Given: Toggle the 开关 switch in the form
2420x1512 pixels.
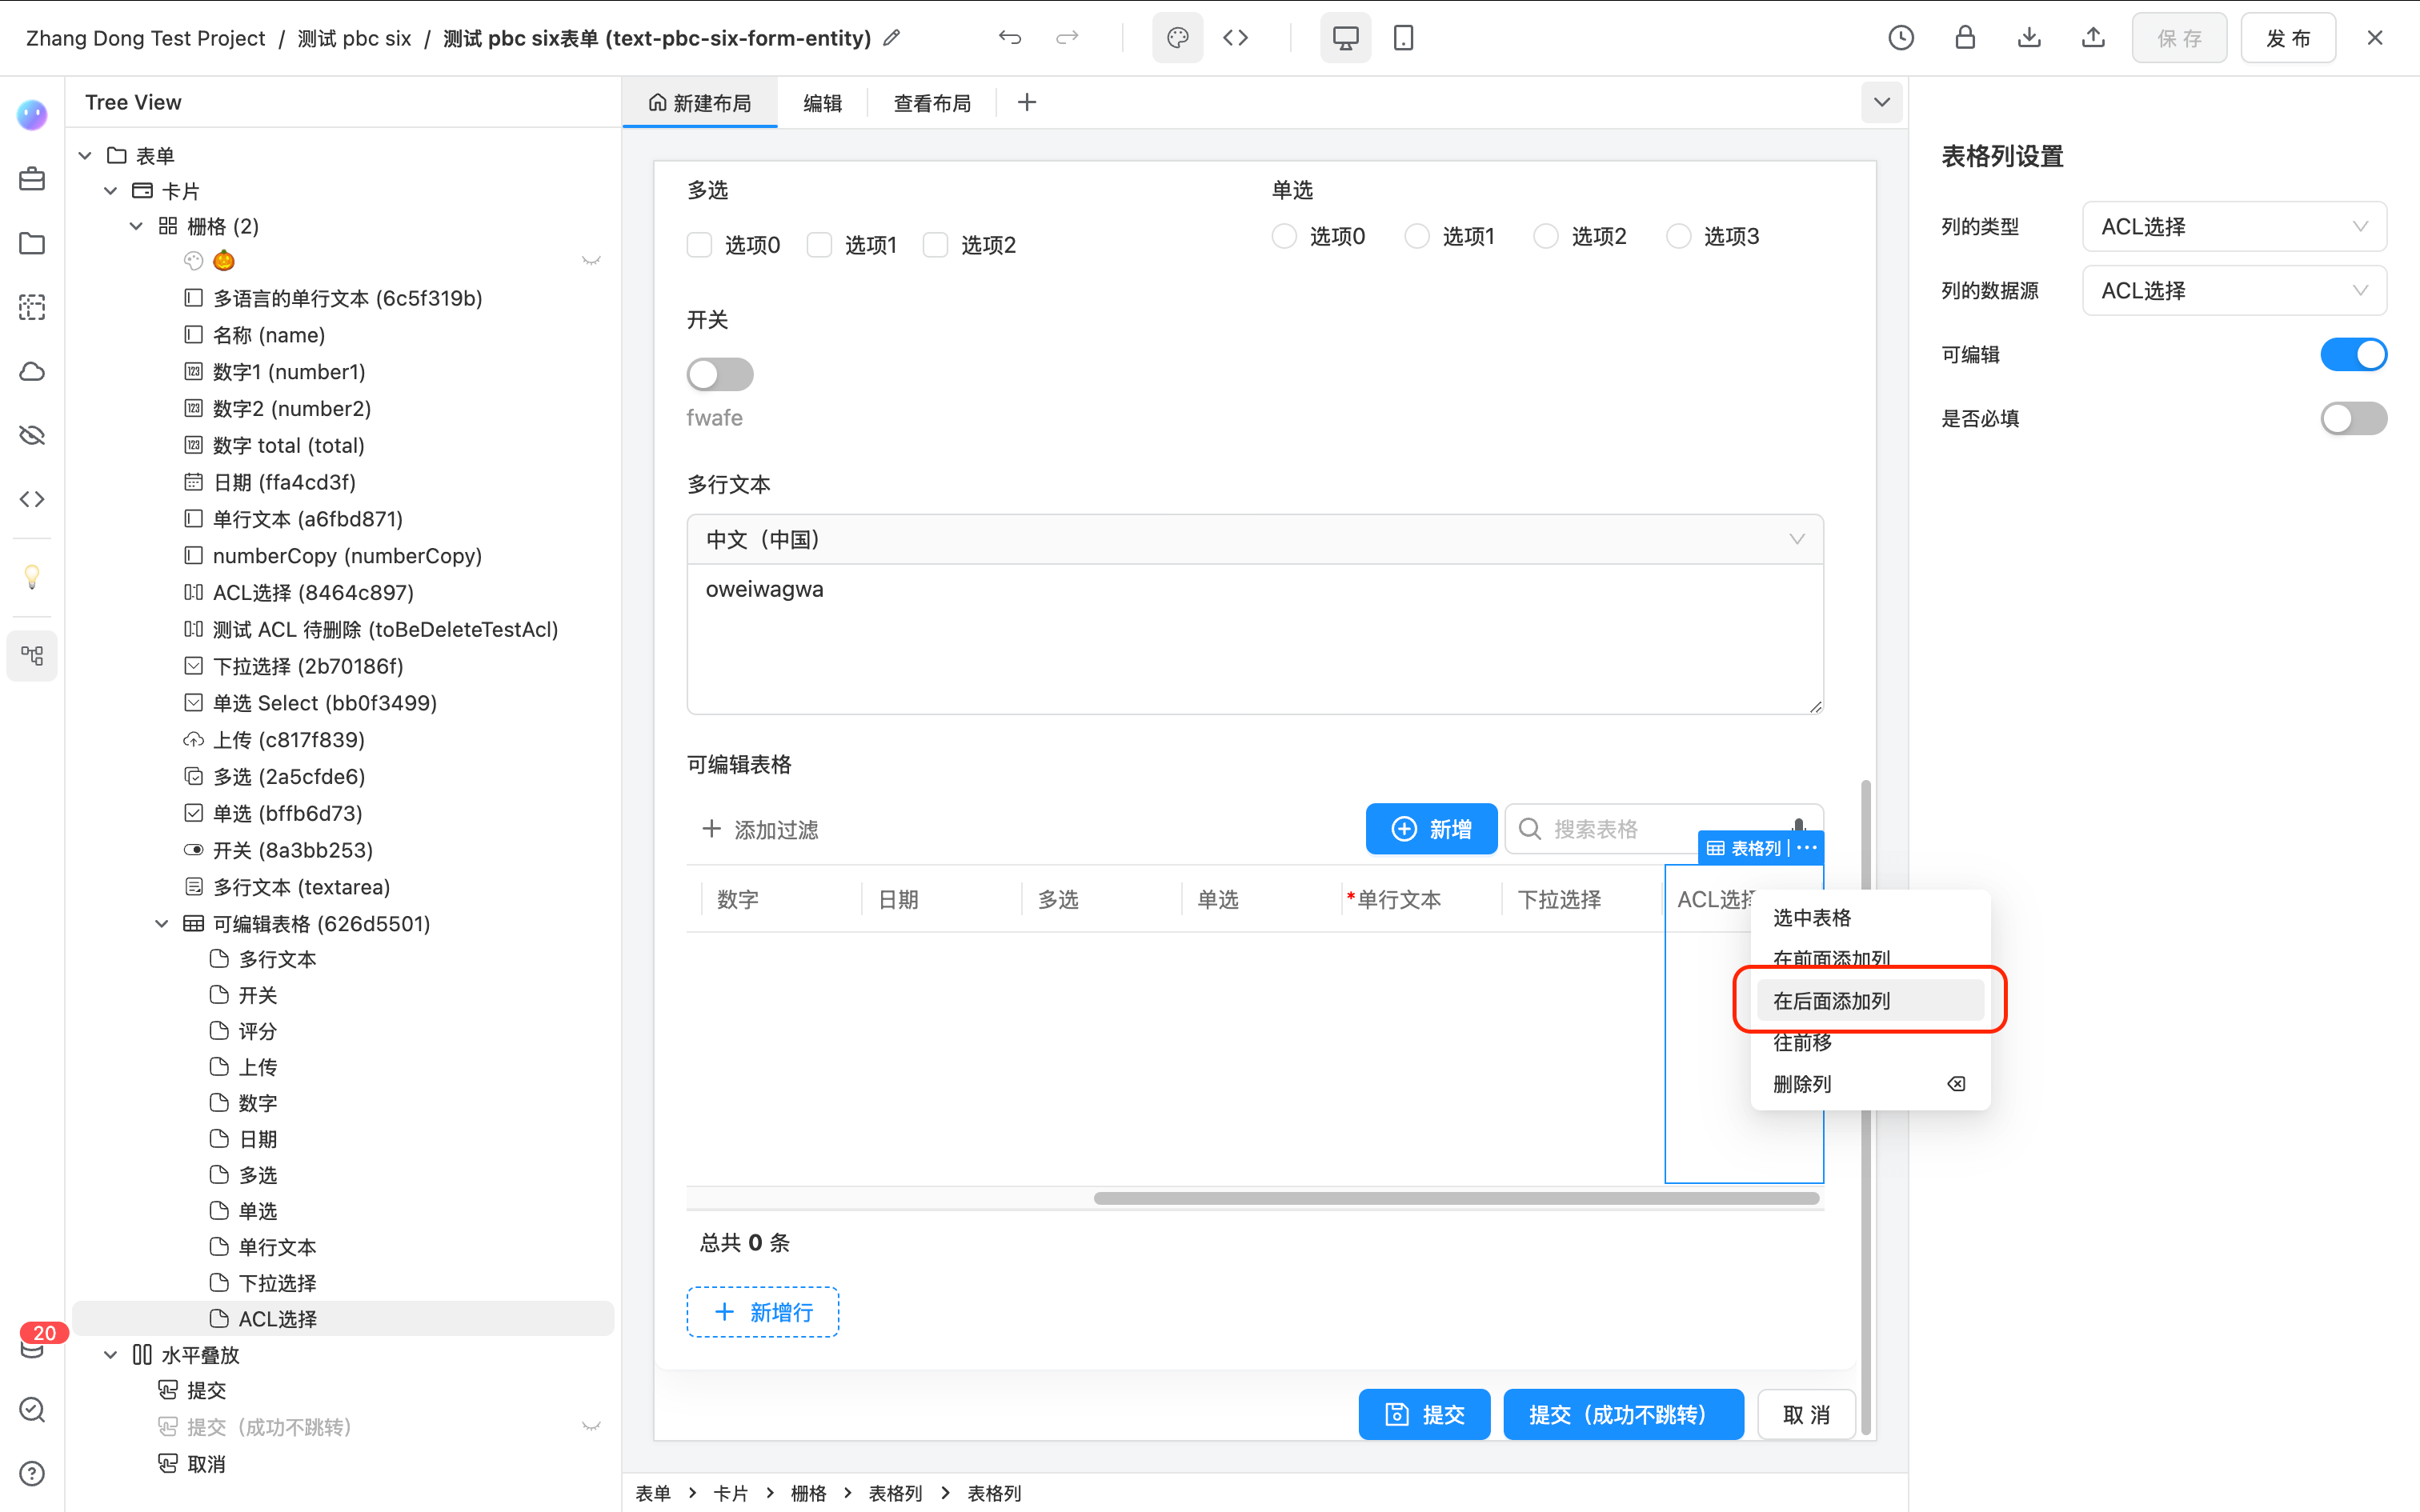Looking at the screenshot, I should coord(720,374).
